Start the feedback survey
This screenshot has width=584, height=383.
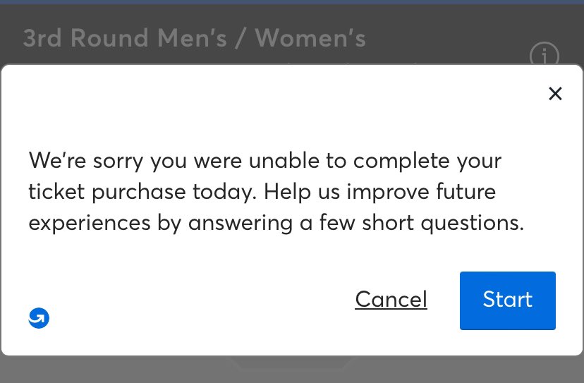pos(508,300)
